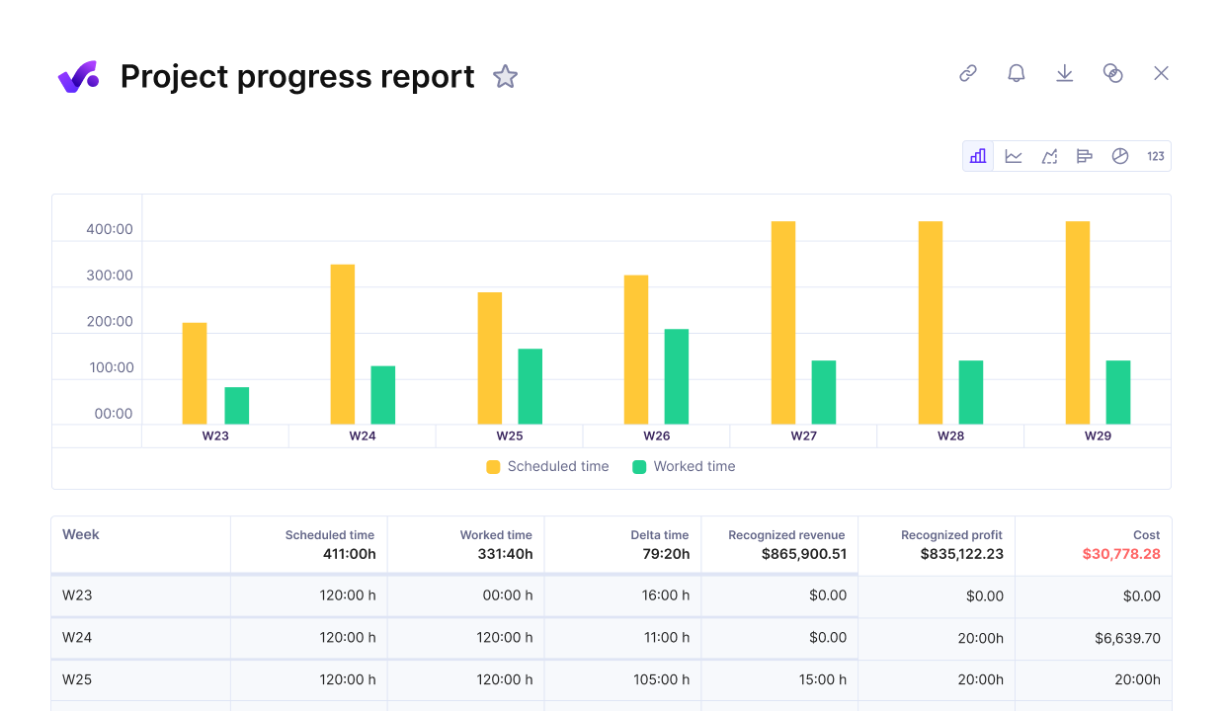Click the purple checkmark app logo
This screenshot has width=1225, height=711.
point(78,76)
